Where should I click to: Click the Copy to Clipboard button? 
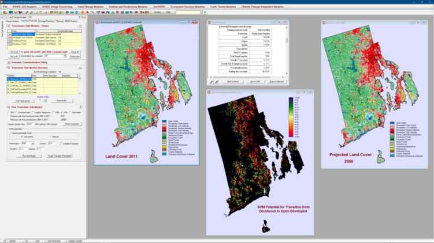pyautogui.click(x=276, y=82)
